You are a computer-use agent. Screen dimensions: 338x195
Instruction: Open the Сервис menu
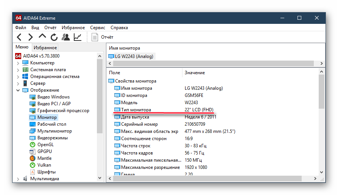click(98, 28)
